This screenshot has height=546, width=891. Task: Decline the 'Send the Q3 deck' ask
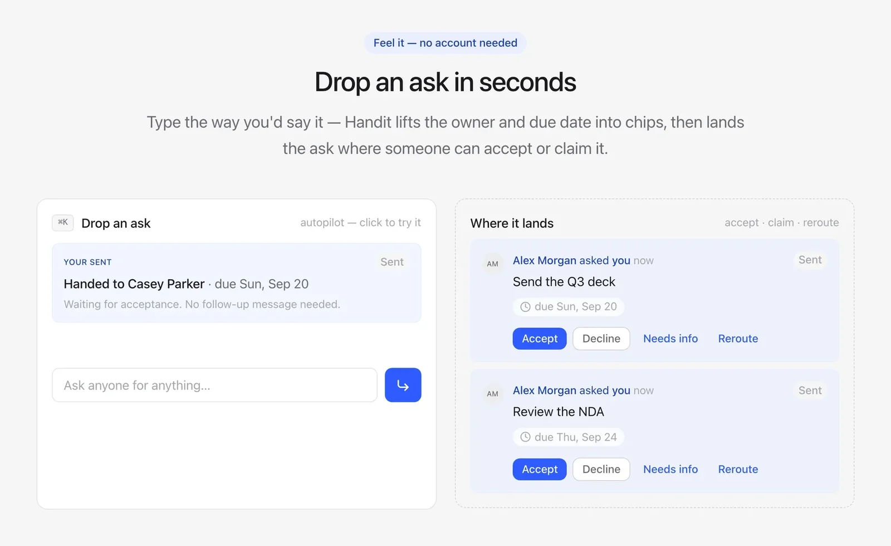click(601, 339)
